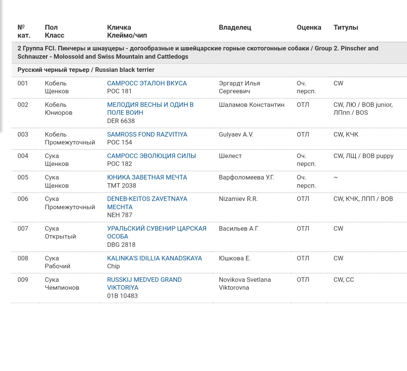Click catalog number 006

coord(23,199)
